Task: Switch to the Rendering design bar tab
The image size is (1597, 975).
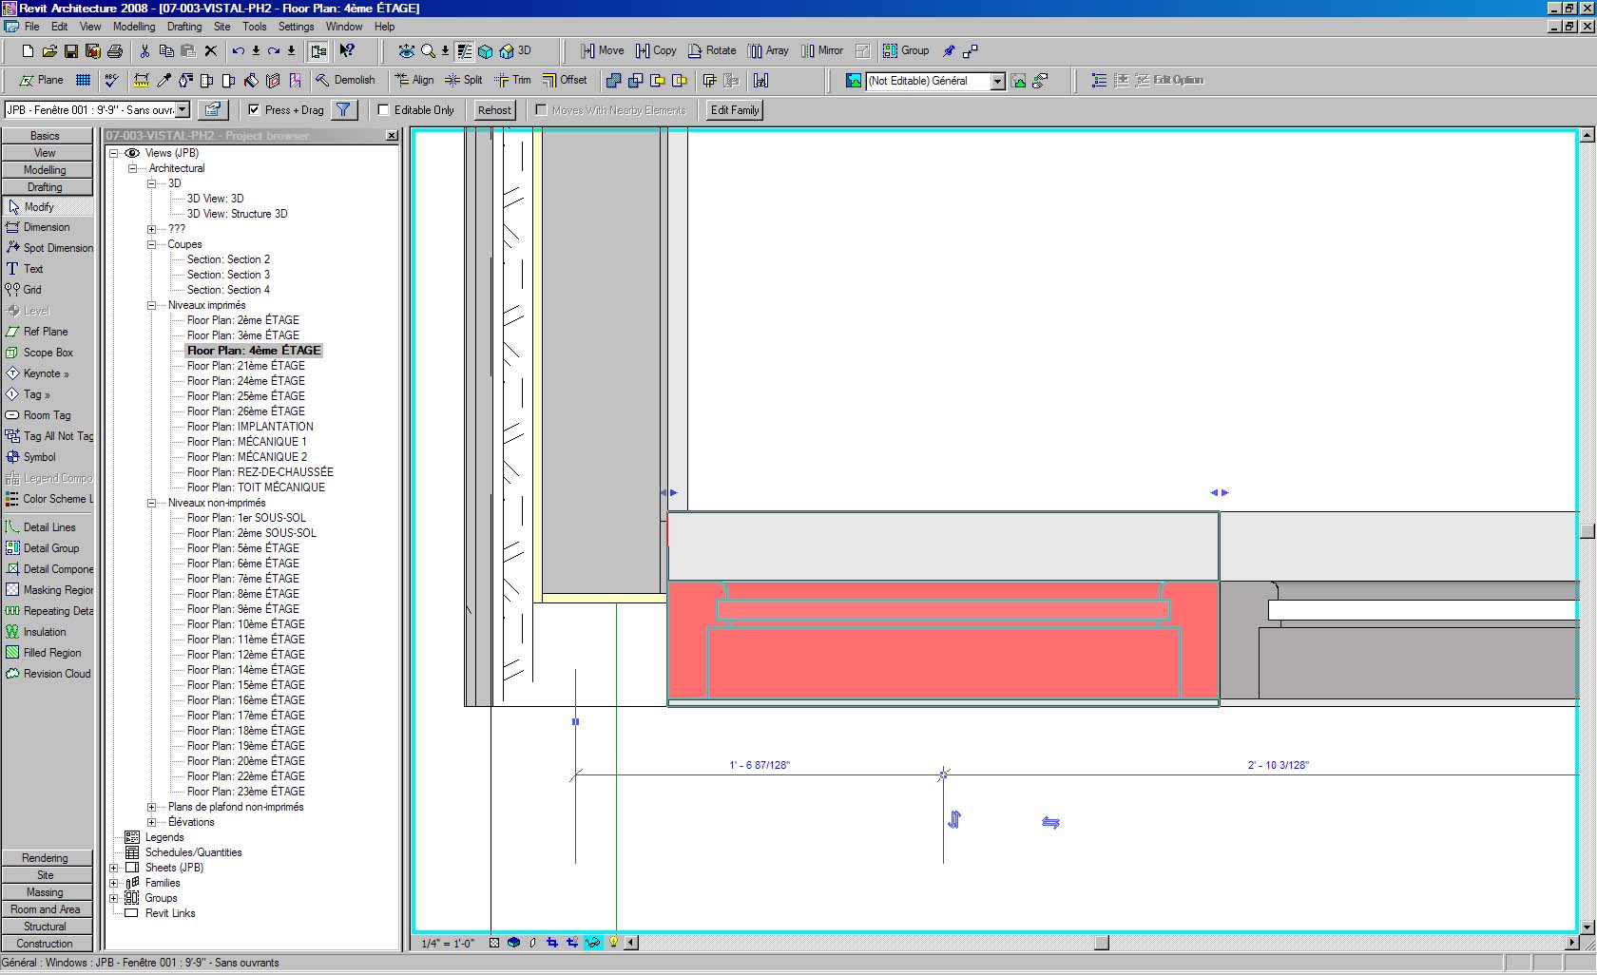Action: 46,858
